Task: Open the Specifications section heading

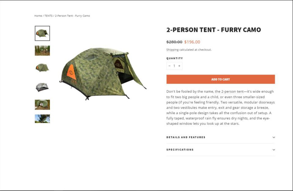Action: 180,150
